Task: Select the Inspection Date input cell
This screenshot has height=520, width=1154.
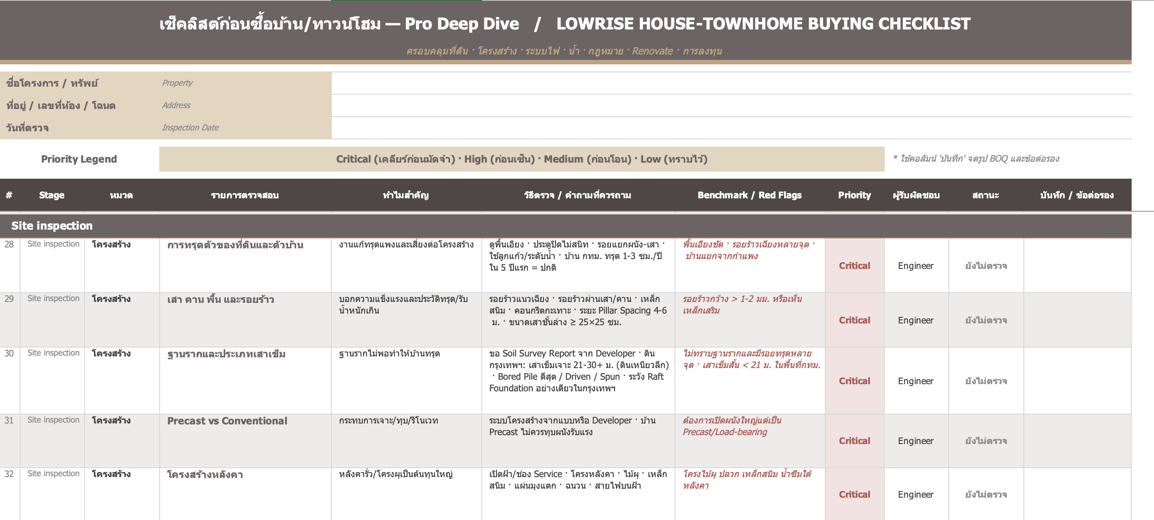Action: coord(731,128)
